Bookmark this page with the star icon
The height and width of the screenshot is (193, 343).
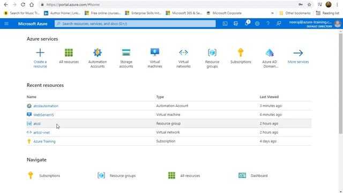click(309, 5)
